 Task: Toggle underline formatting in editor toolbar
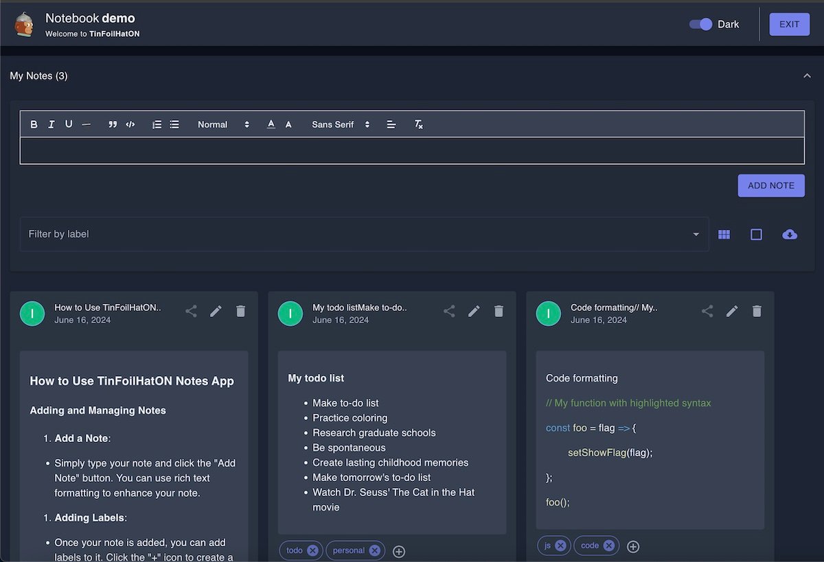69,124
